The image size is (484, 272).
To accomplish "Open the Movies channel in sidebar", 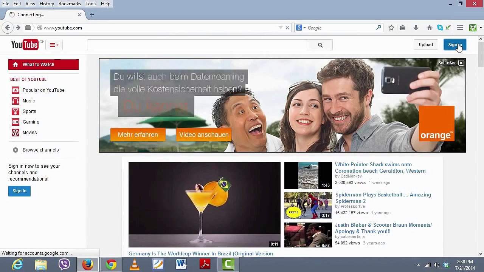I will pyautogui.click(x=30, y=133).
